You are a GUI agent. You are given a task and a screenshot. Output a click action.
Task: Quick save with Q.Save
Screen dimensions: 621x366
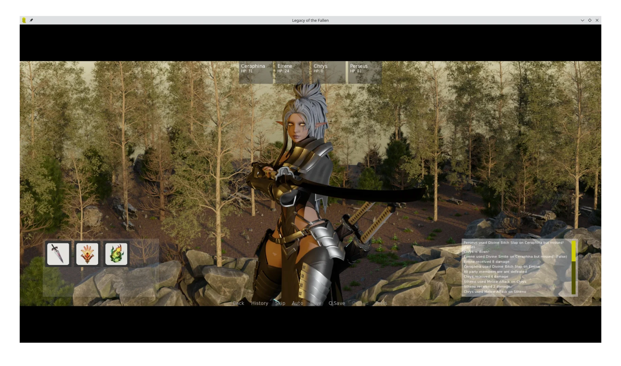(336, 303)
